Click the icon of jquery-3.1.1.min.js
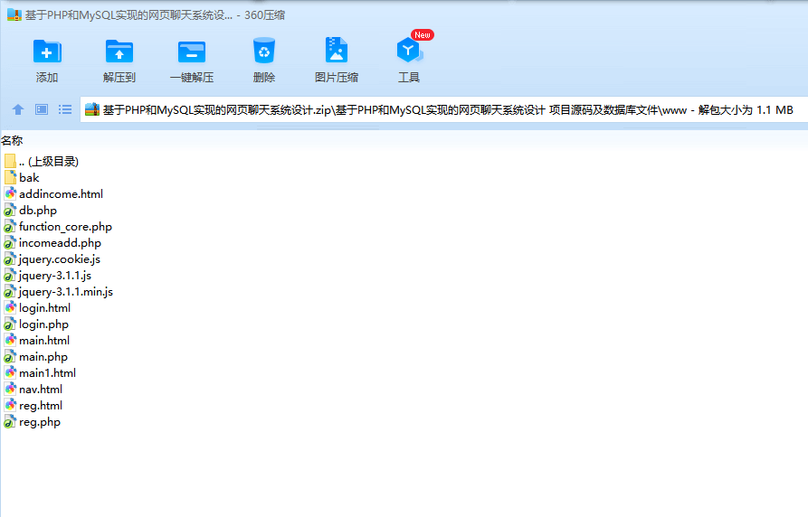The width and height of the screenshot is (808, 517). pos(10,291)
